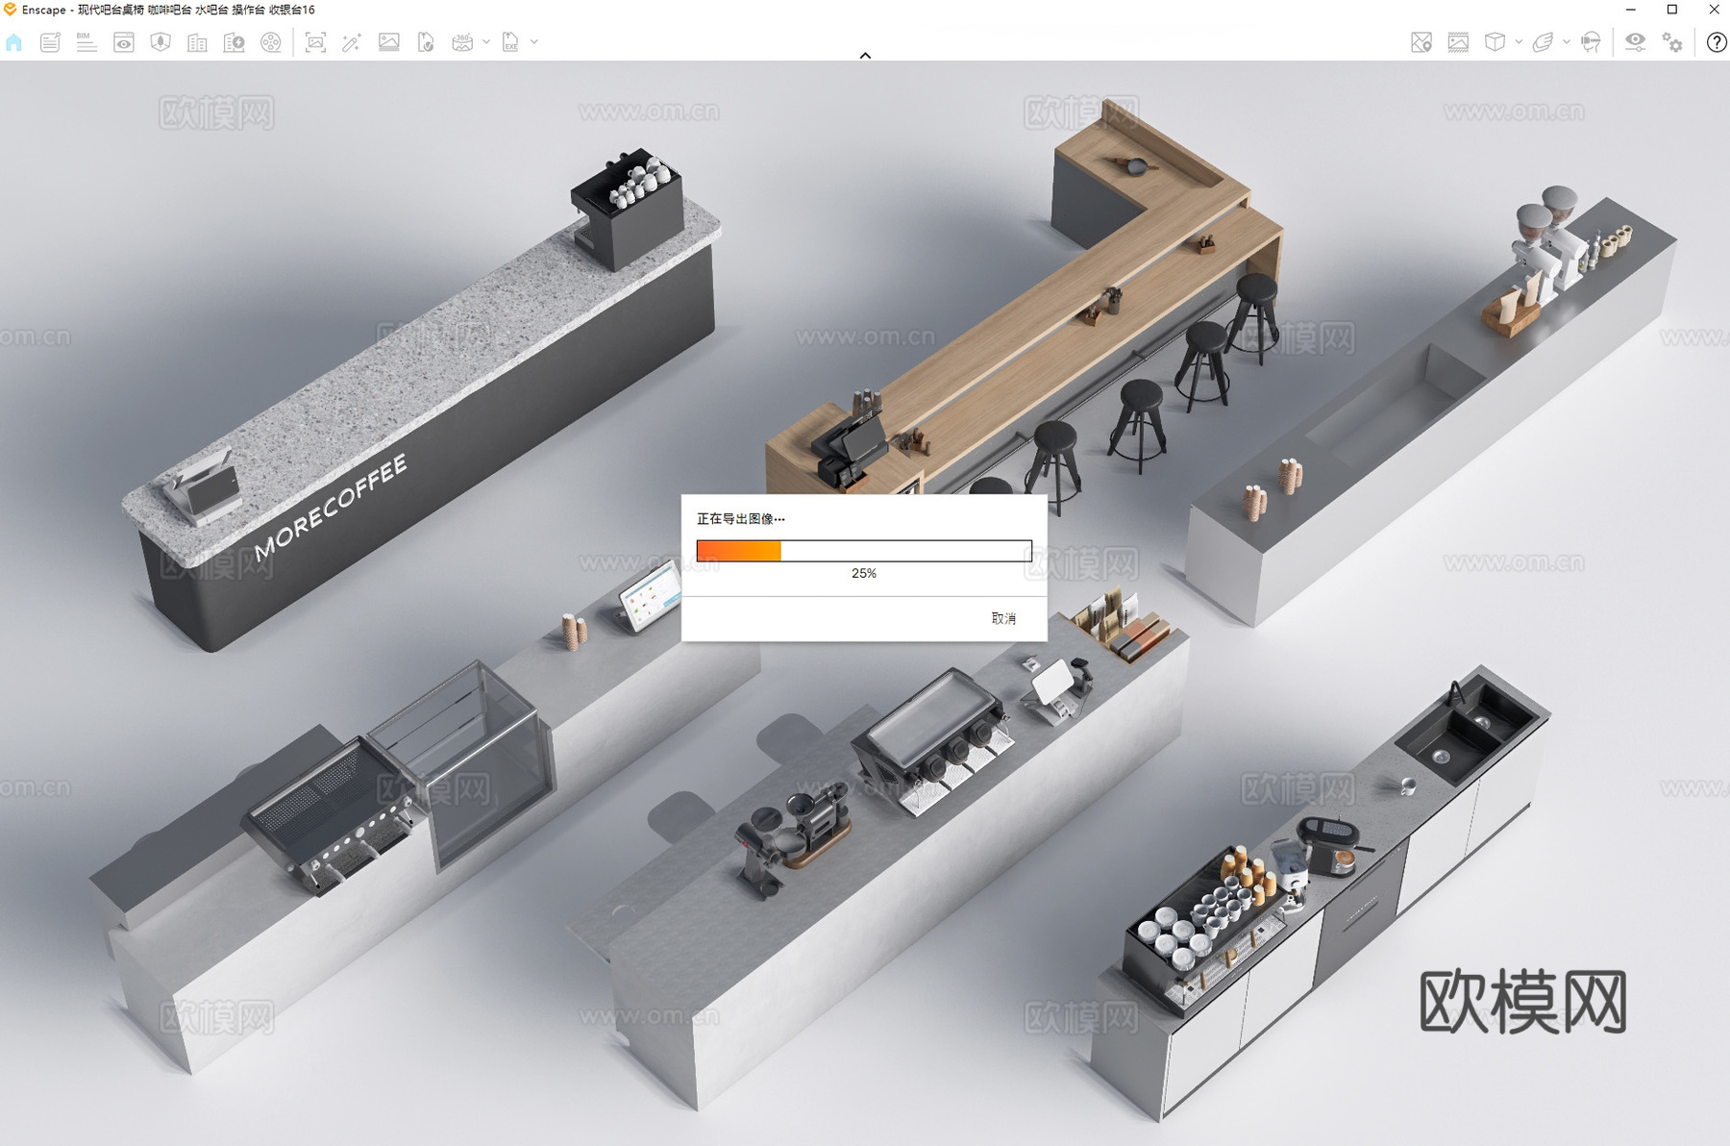The width and height of the screenshot is (1730, 1146).
Task: Open the asset library buildings icon
Action: tap(197, 42)
